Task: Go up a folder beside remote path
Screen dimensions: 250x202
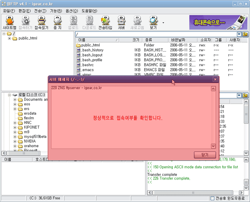Action: tap(245, 34)
